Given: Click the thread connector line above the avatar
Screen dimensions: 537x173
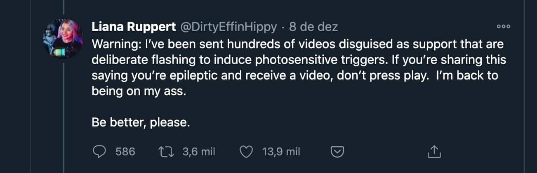Looking at the screenshot, I should 63,9.
